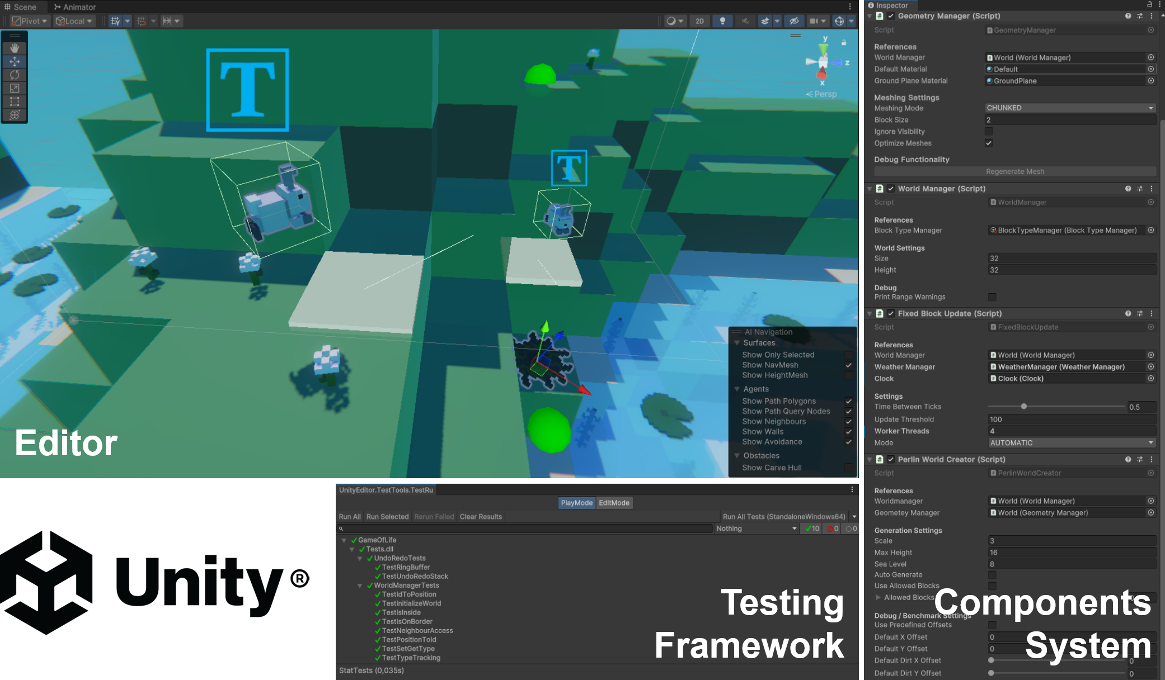Open Test Runner three-dot options menu
Viewport: 1165px width, 680px height.
(852, 490)
